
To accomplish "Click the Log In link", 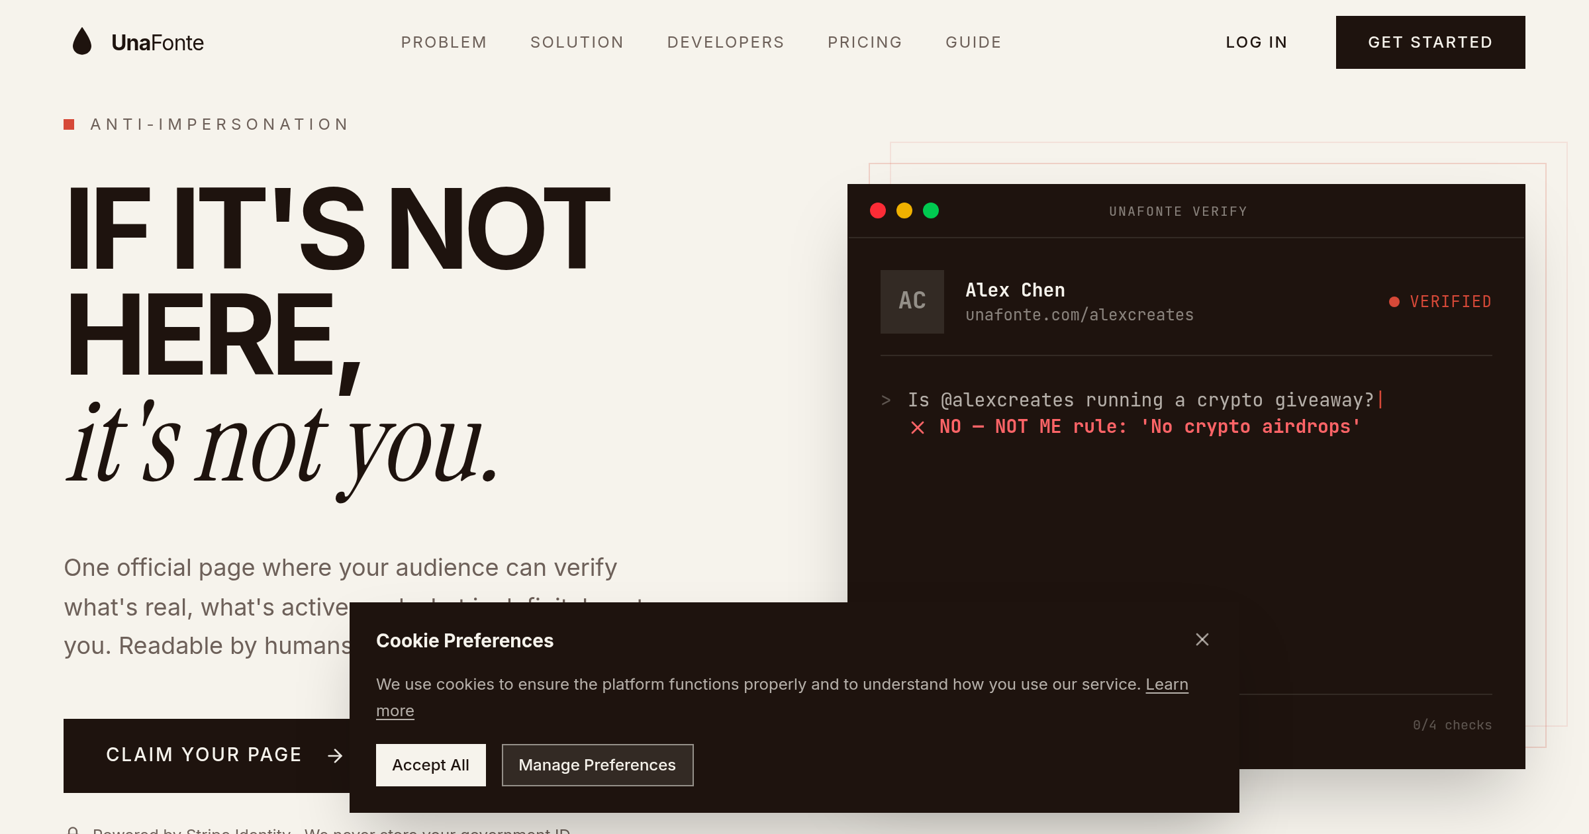I will click(1257, 42).
